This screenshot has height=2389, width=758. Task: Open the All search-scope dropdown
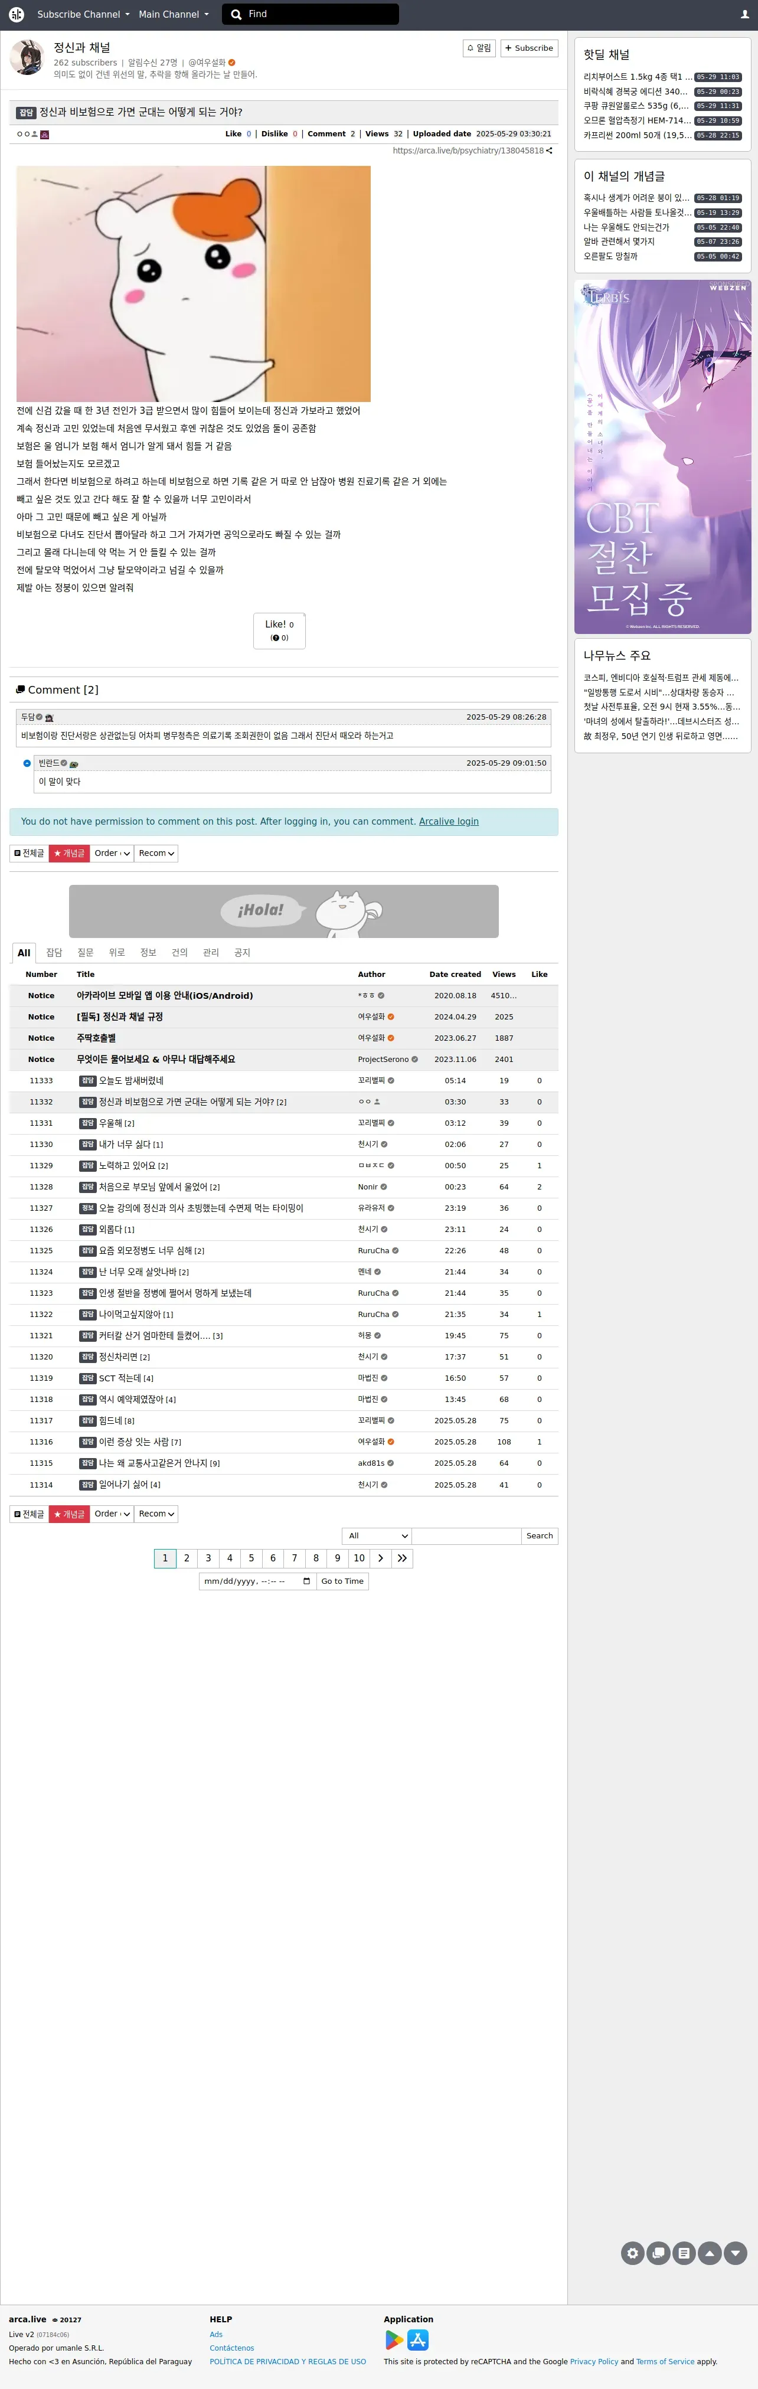coord(377,1536)
